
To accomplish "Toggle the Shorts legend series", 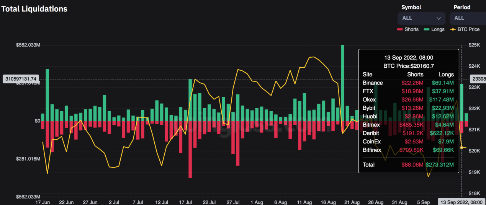I will coord(408,29).
